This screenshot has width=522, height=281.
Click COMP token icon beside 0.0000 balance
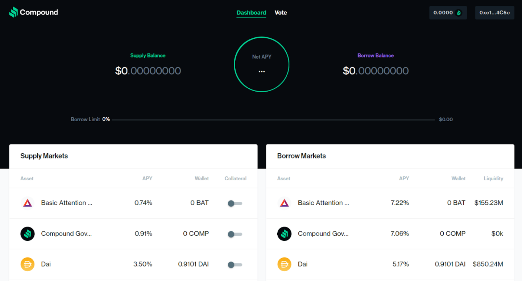459,13
